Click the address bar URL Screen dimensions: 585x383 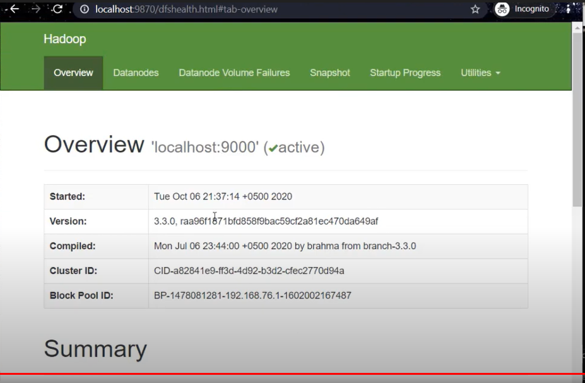(186, 9)
